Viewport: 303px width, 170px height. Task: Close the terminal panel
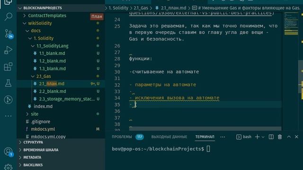pyautogui.click(x=296, y=137)
